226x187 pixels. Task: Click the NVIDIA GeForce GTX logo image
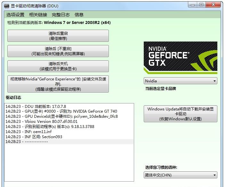181,58
